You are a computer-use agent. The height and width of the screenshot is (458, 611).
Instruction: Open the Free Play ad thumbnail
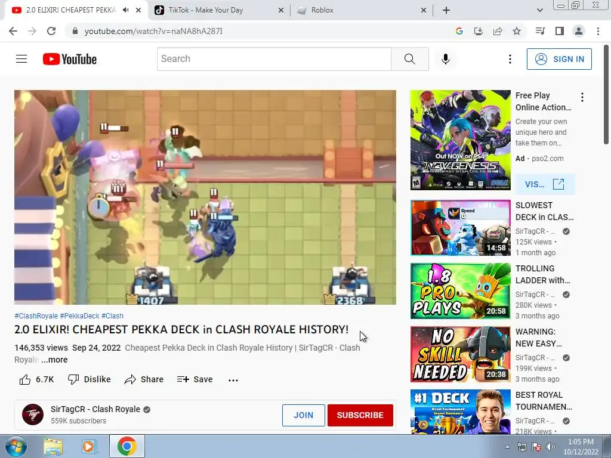coord(460,140)
